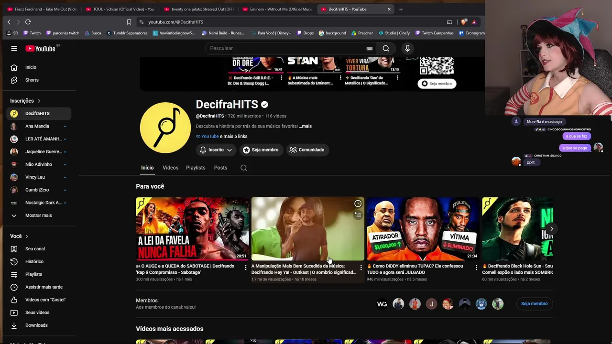
Task: Expand the Inscrições section chevron
Action: (x=39, y=101)
